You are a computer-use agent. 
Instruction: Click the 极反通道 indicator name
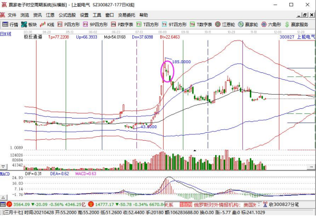pyautogui.click(x=33, y=37)
